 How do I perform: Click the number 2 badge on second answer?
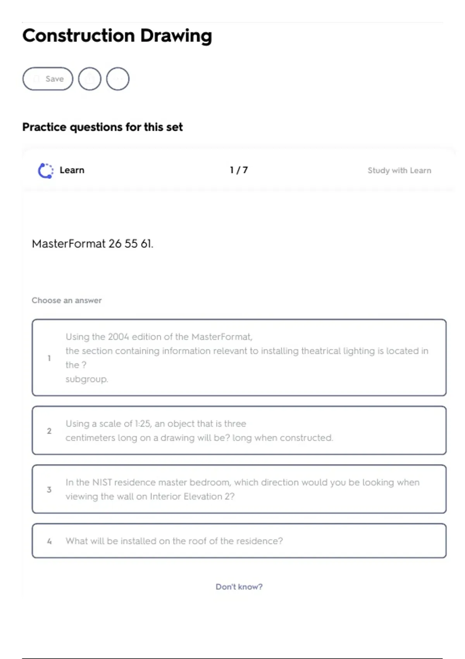49,431
